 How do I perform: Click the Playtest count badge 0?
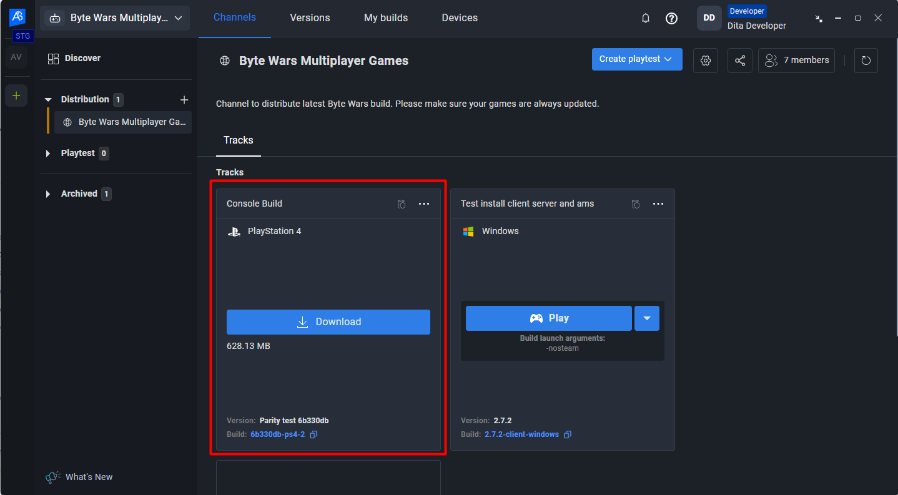coord(104,154)
